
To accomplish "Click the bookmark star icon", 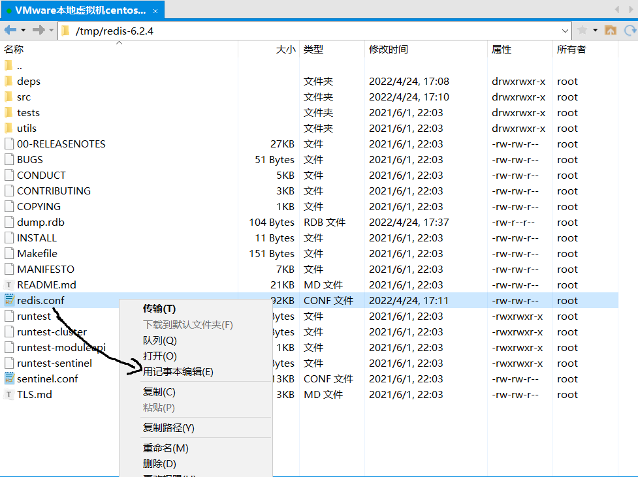I will coord(582,30).
